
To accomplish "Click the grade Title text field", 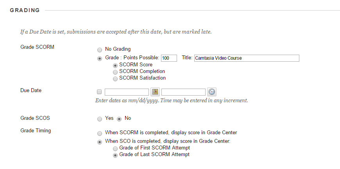I will tap(246, 58).
